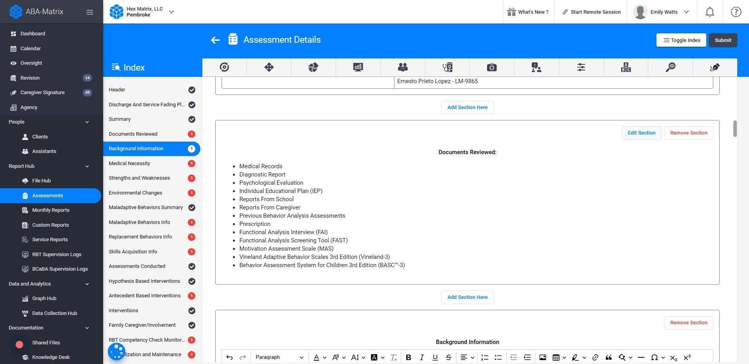Click Start Remote Session
Screen dimensions: 749x364
pos(591,12)
